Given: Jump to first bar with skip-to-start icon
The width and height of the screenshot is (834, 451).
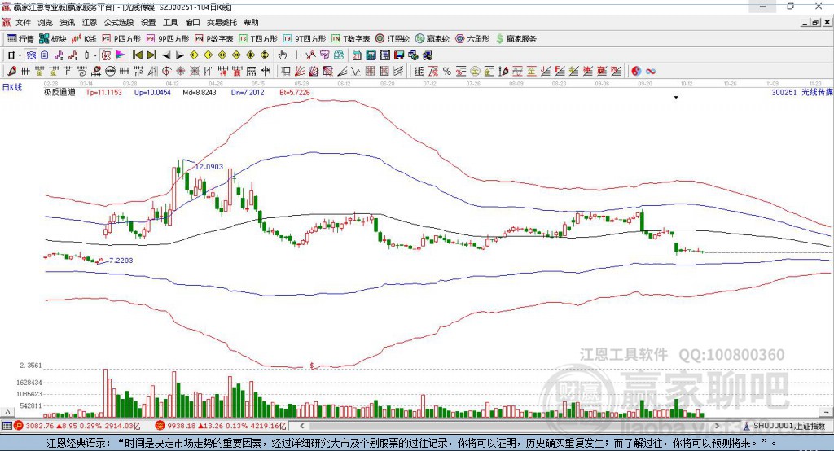Looking at the screenshot, I should (137, 55).
